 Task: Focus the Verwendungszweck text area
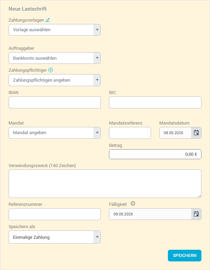click(x=104, y=184)
